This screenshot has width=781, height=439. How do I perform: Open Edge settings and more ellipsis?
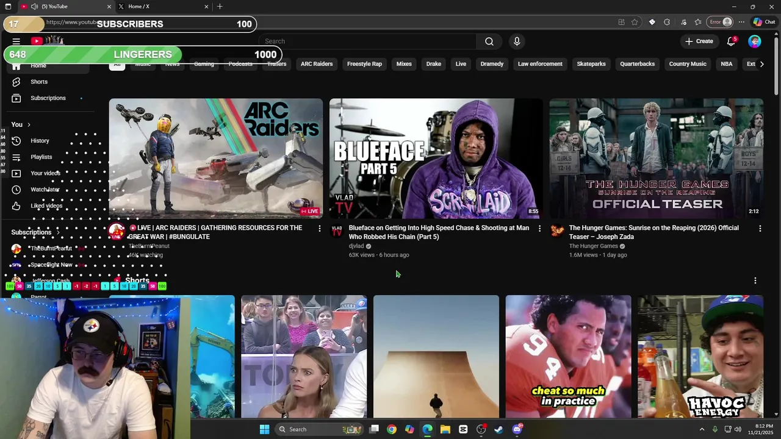pos(741,22)
